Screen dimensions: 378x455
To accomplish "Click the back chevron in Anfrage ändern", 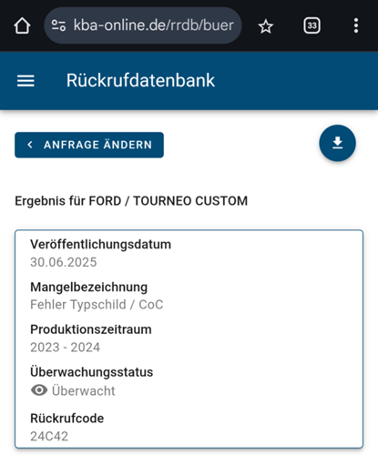I will pos(30,145).
